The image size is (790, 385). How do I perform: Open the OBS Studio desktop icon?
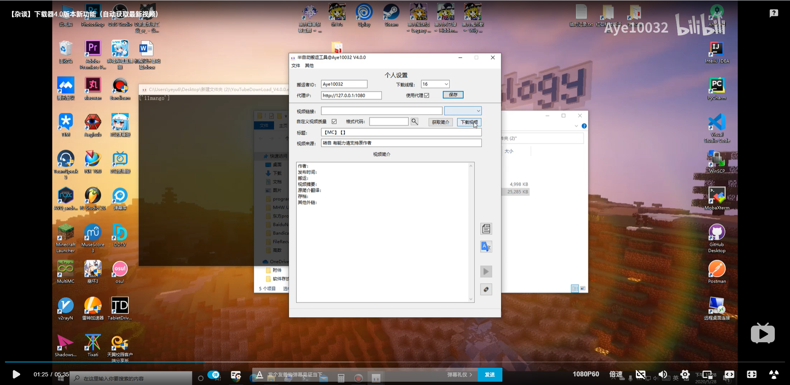coord(120,15)
